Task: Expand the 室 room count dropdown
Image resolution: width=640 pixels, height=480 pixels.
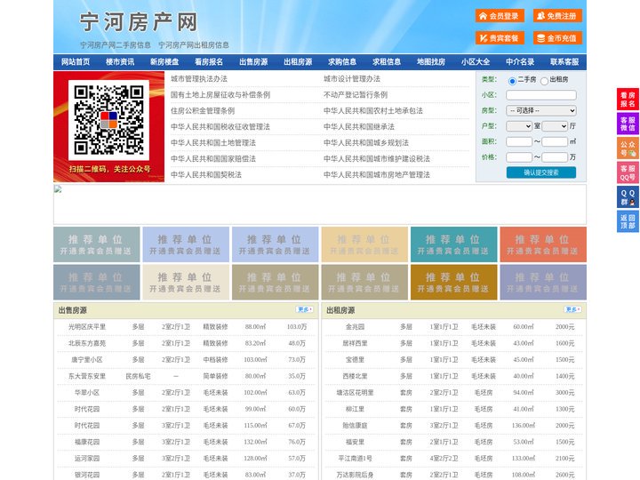Action: [519, 126]
